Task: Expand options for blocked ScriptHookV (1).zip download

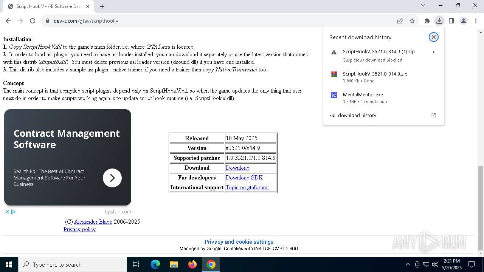Action: 434,52
